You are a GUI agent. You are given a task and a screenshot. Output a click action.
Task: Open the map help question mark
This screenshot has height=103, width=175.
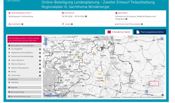(x=162, y=95)
